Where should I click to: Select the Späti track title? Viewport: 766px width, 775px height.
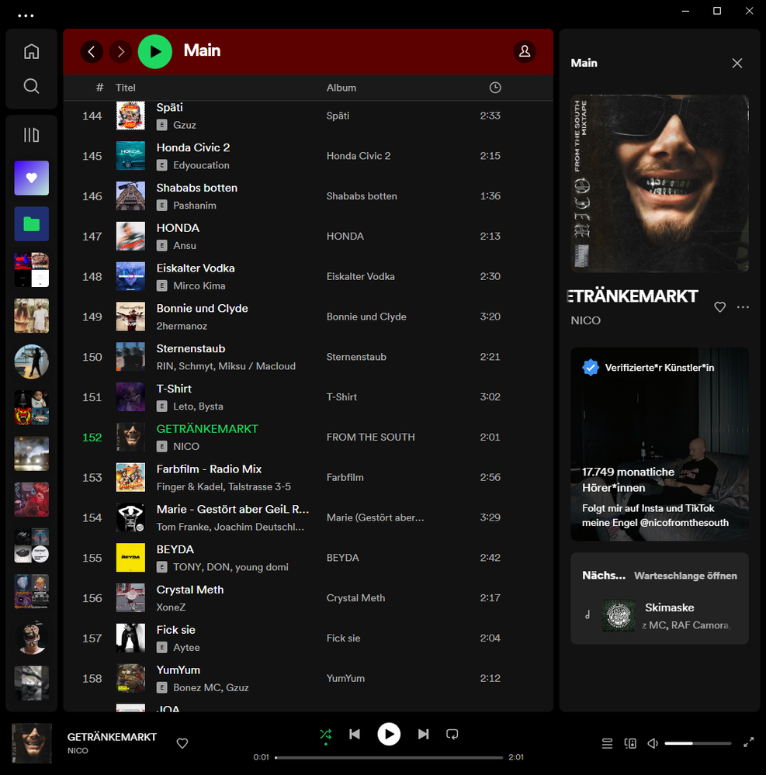(170, 108)
